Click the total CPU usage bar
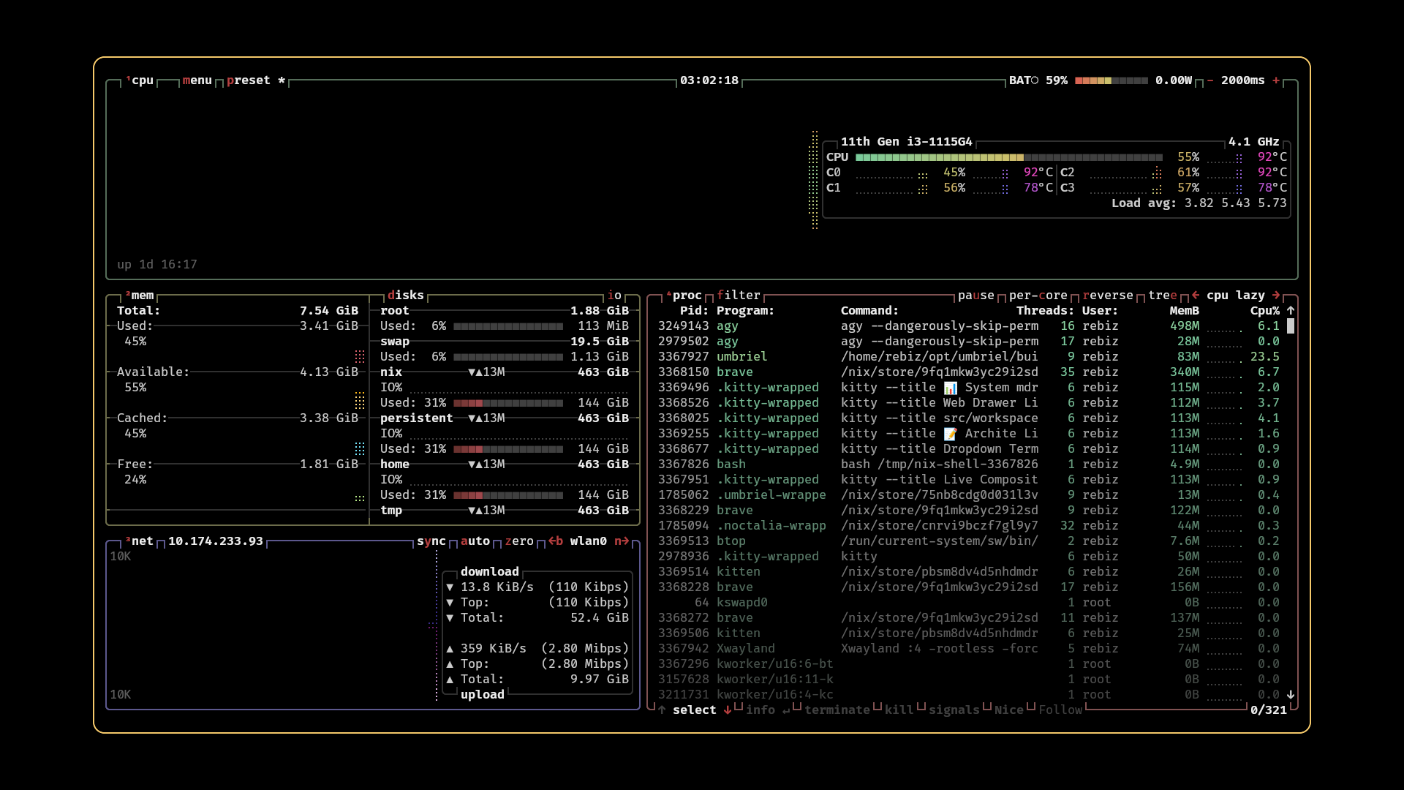1404x790 pixels. coord(1009,157)
